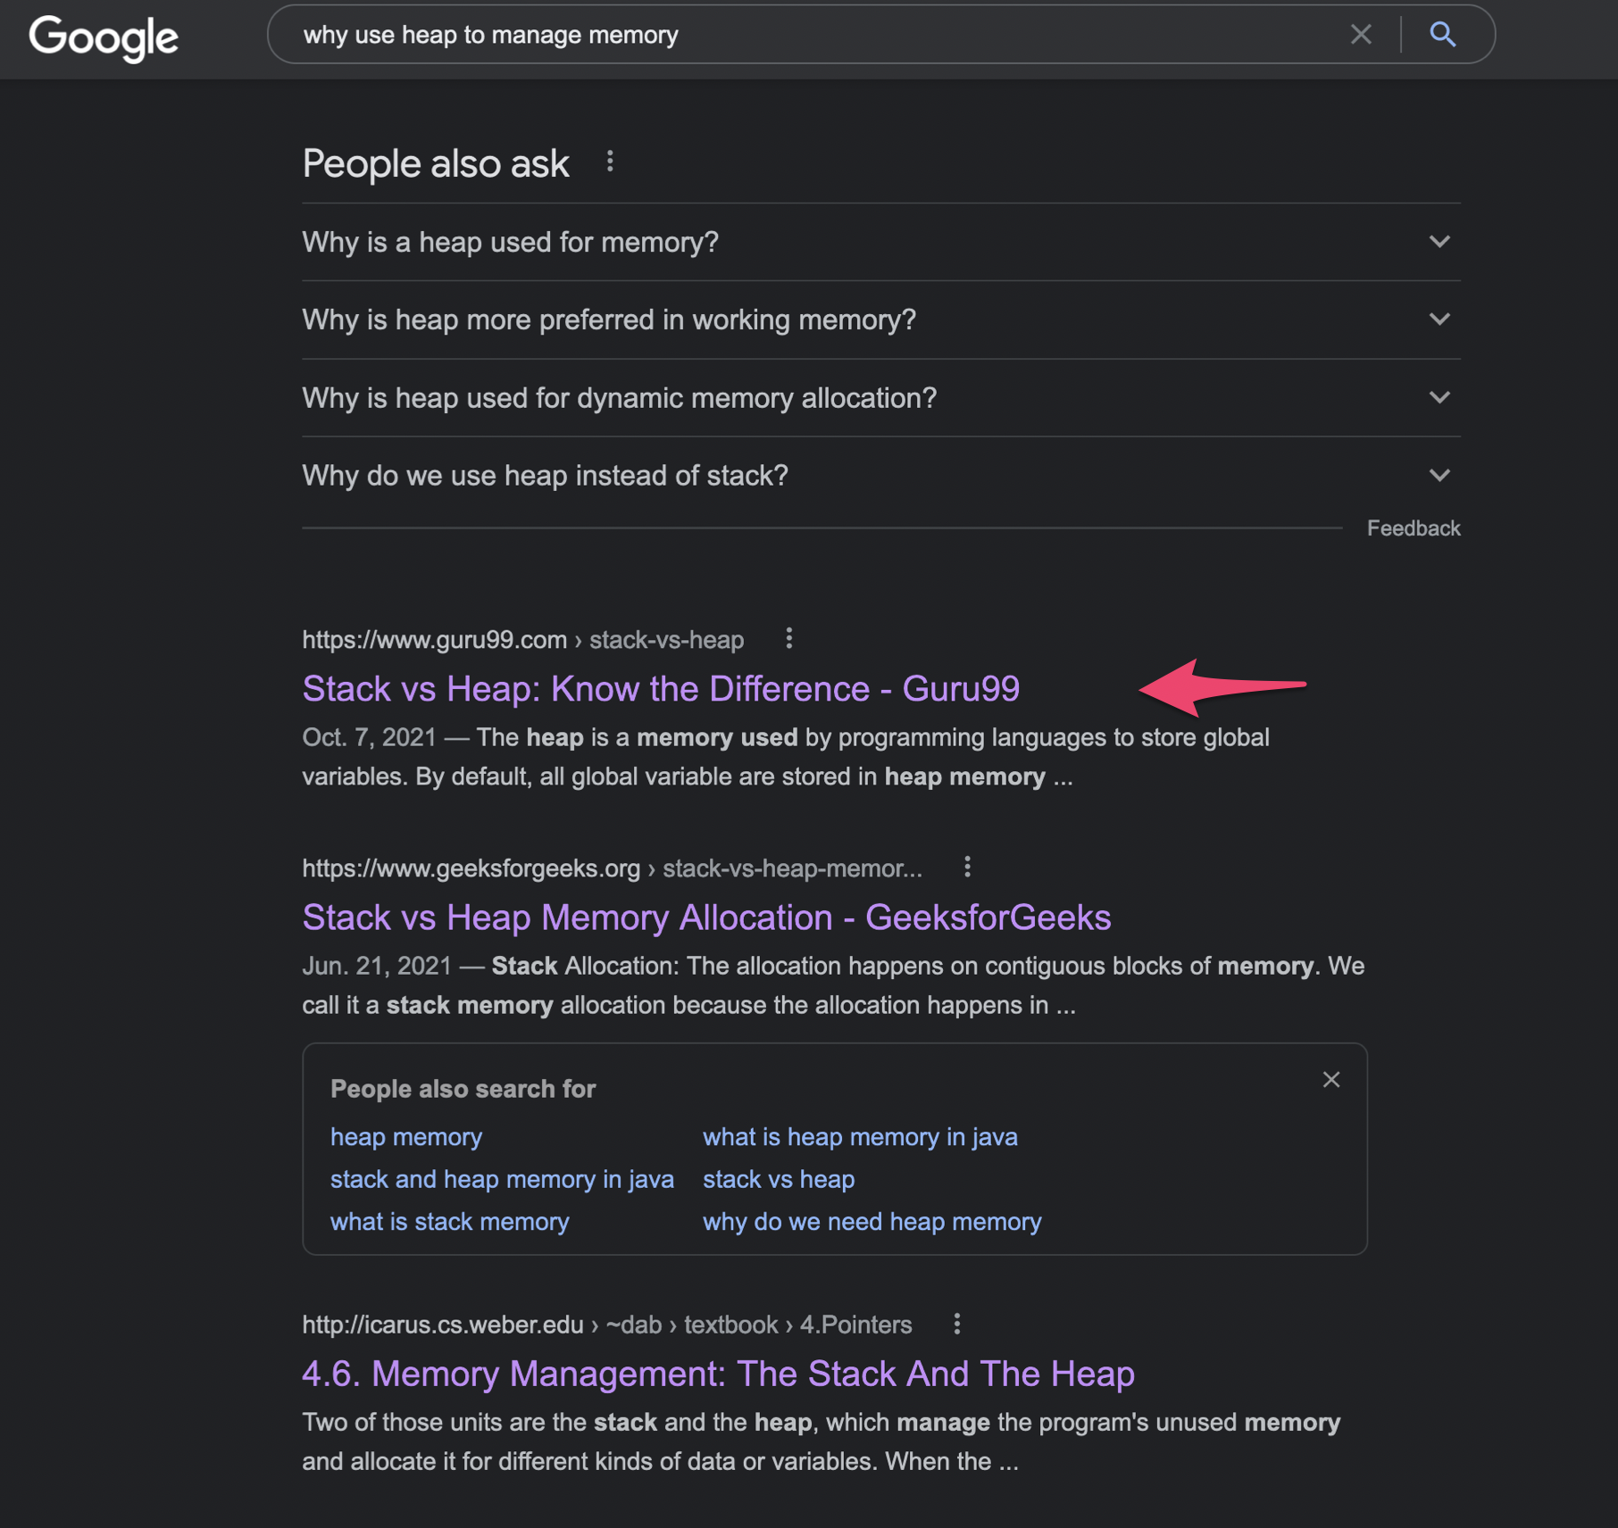
Task: Click the icarus.cs.weber.edu URL breadcrumb
Action: (607, 1325)
